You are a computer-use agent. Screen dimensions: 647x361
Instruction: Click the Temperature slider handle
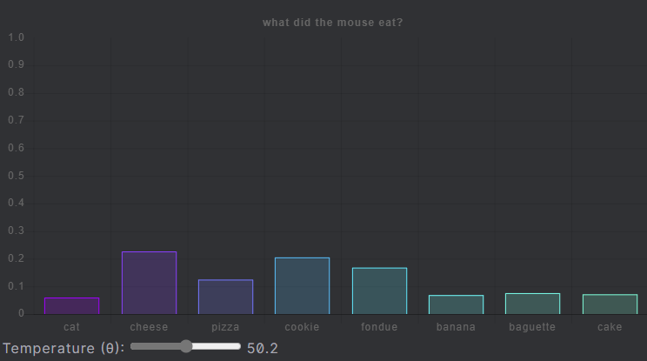coord(186,346)
